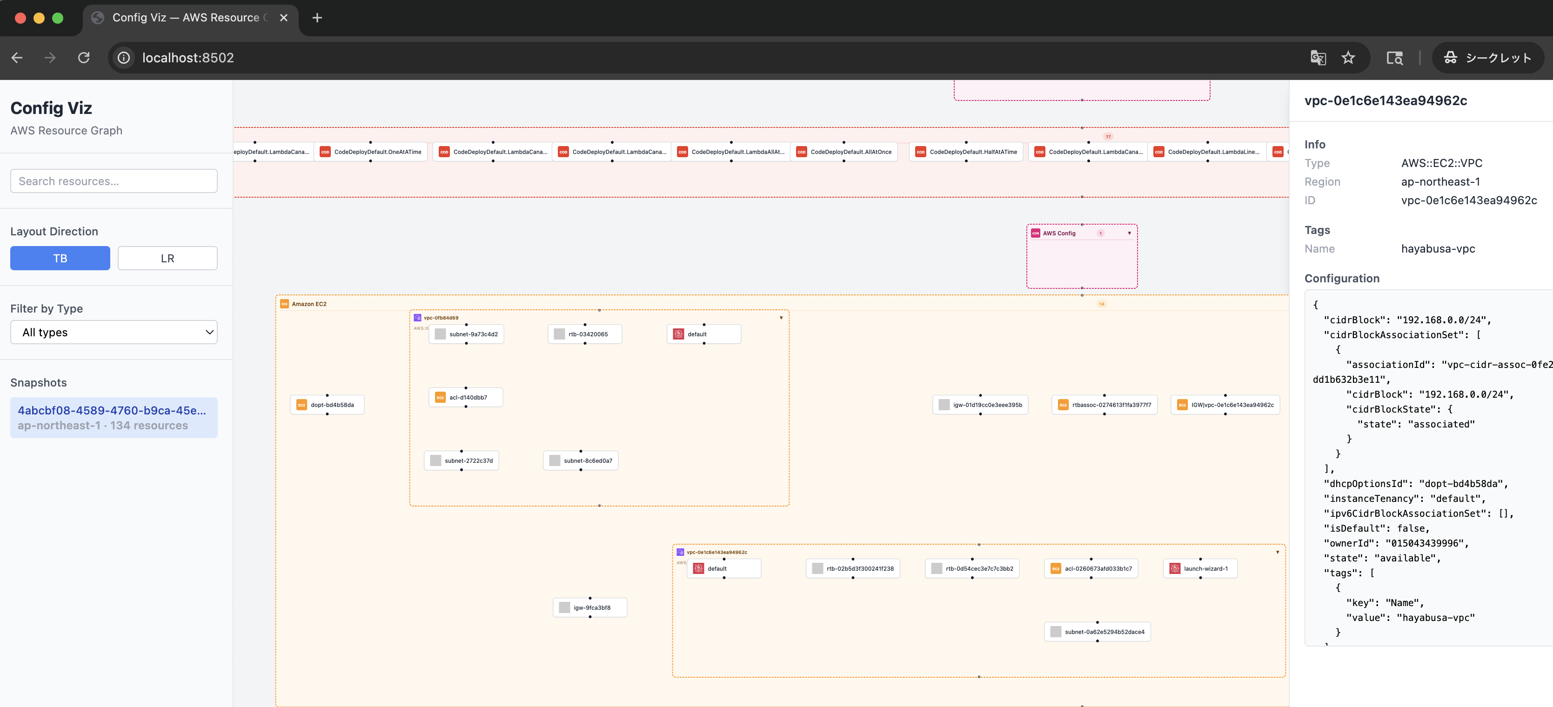
Task: Click the AWS Config group icon
Action: click(x=1036, y=233)
